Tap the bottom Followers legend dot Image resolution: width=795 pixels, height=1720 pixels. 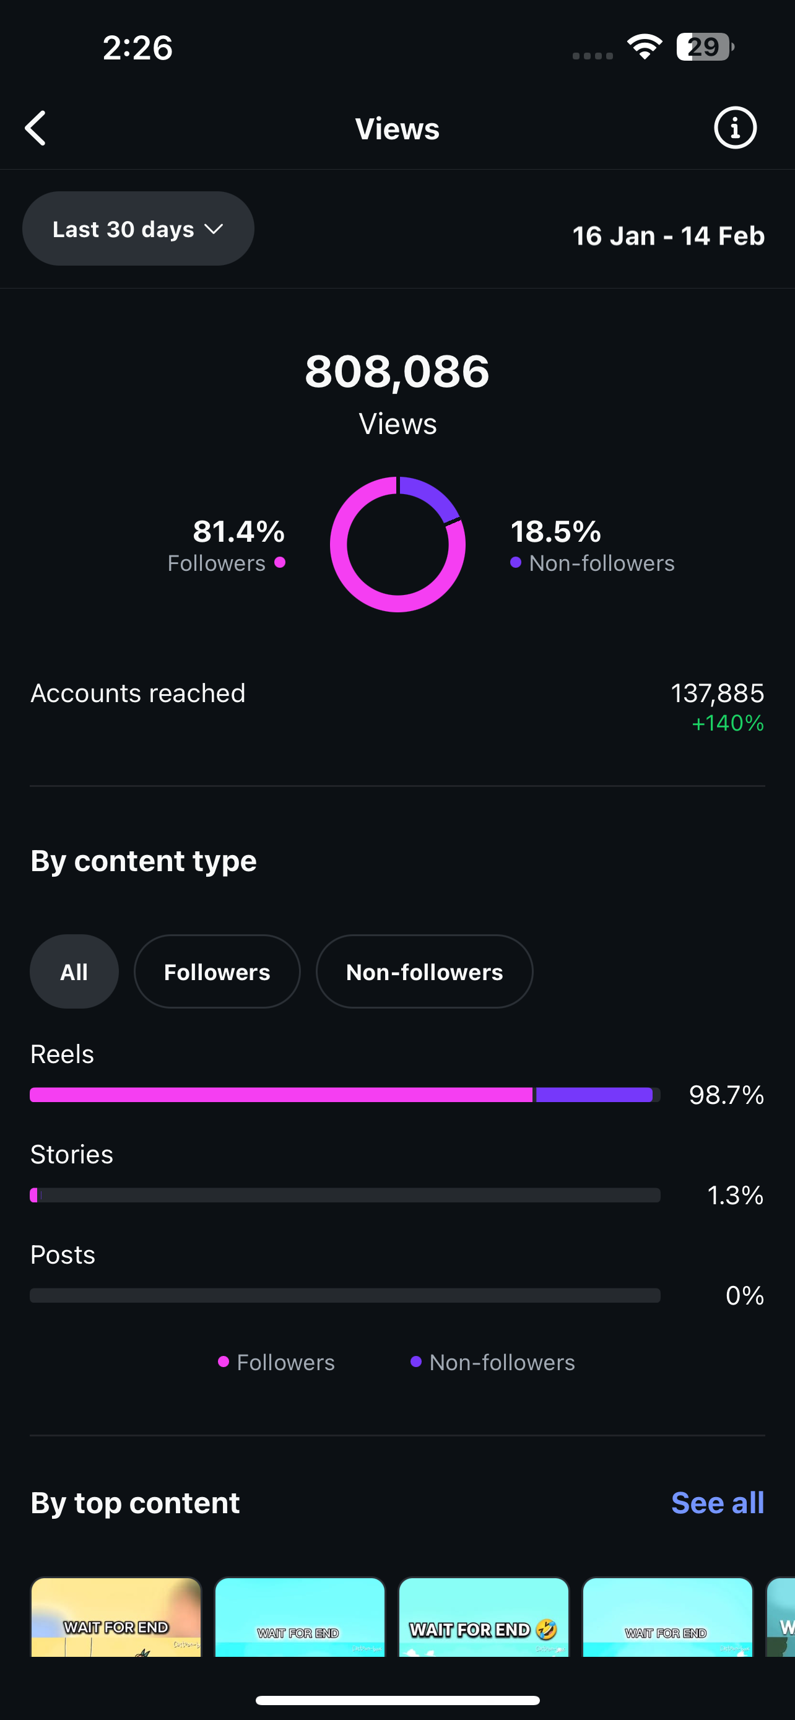pyautogui.click(x=224, y=1362)
